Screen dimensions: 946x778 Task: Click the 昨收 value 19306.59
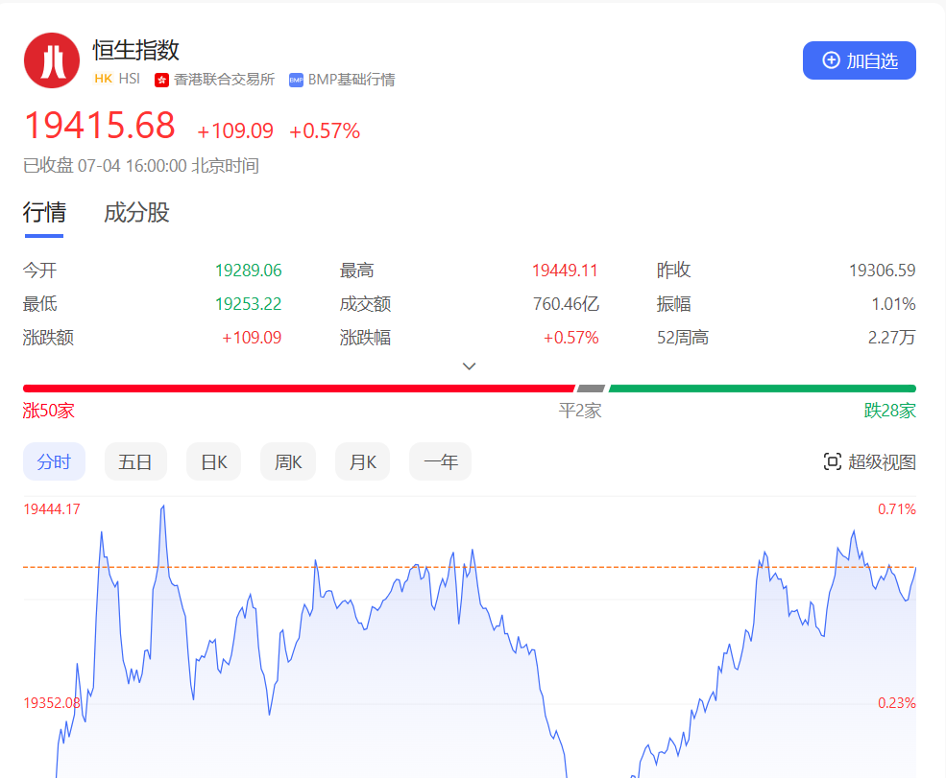tap(882, 270)
